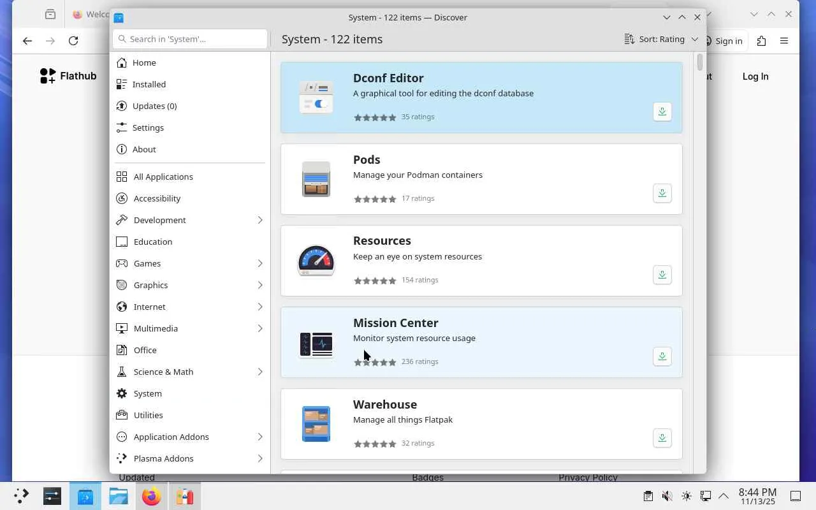Select the System category in sidebar

(190, 393)
